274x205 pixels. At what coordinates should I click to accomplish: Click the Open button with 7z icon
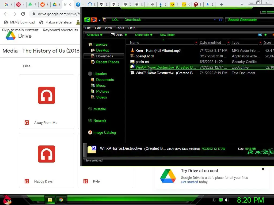click(117, 35)
